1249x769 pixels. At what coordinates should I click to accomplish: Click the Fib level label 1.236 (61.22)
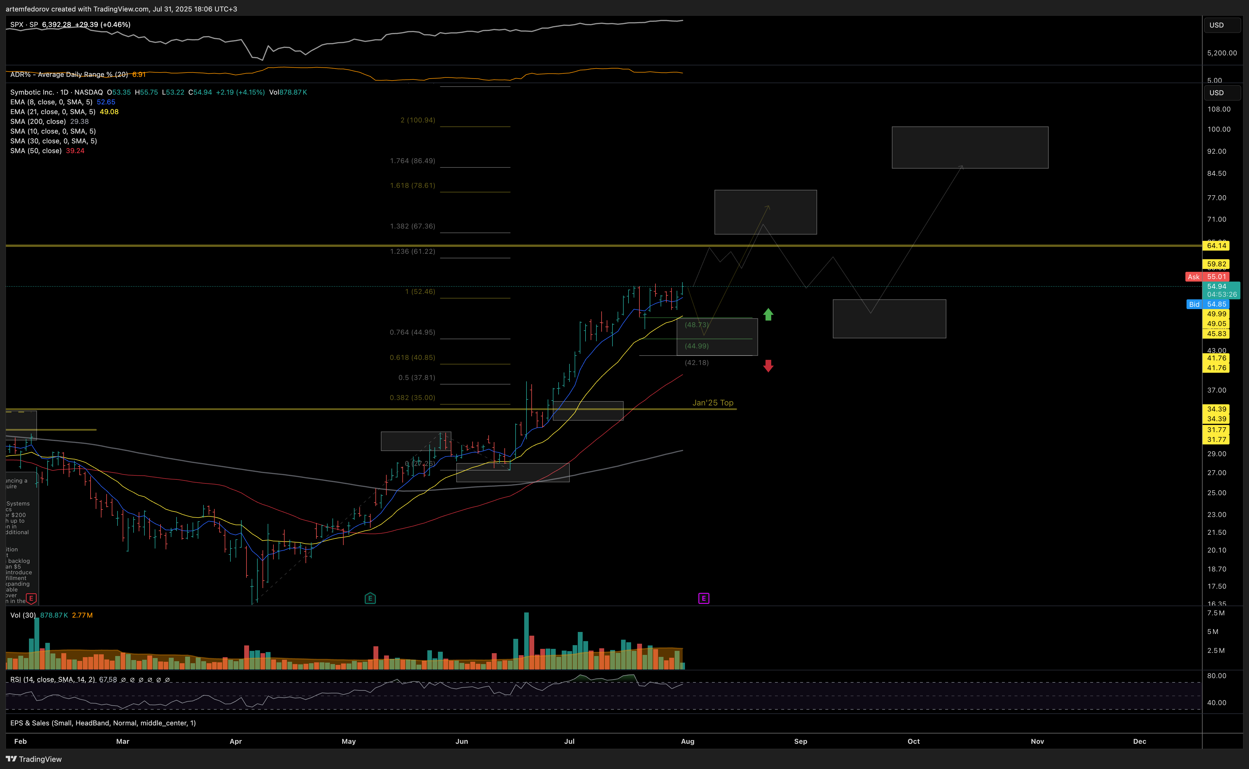click(413, 251)
